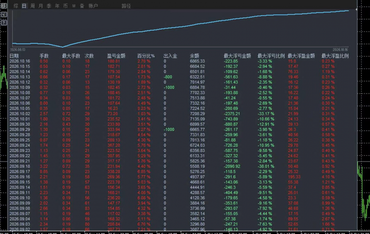This screenshot has width=370, height=234.
Task: Switch to the 账户 account tab
Action: [x=93, y=6]
